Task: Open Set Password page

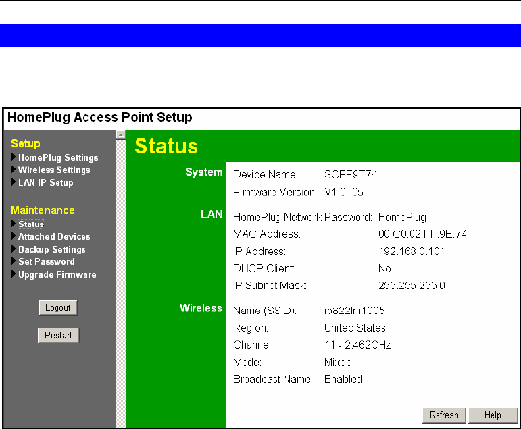Action: [x=47, y=262]
